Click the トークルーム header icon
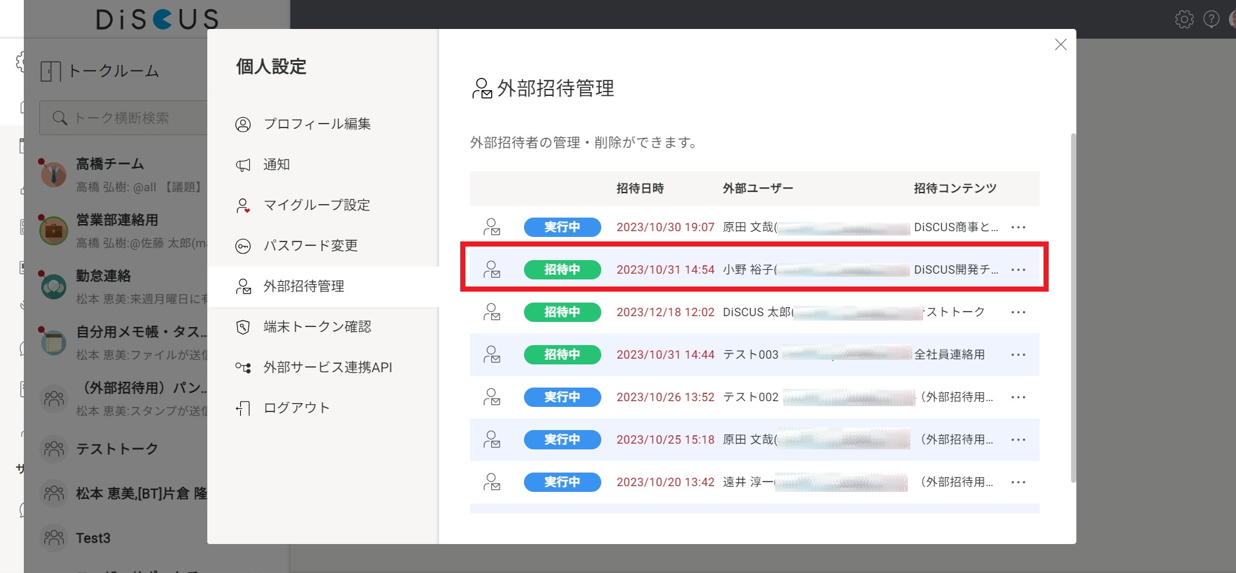 [50, 71]
